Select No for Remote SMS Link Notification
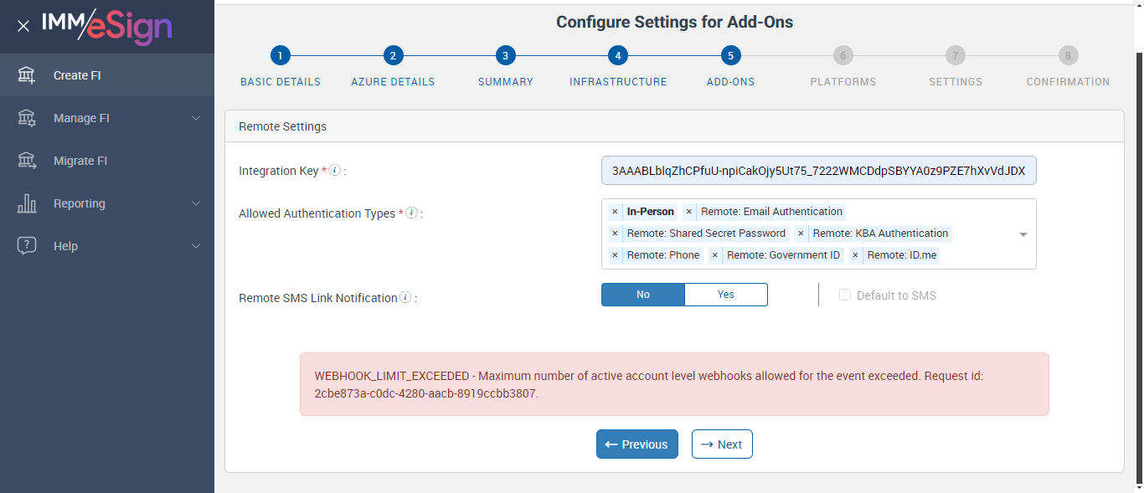This screenshot has height=493, width=1144. click(643, 295)
